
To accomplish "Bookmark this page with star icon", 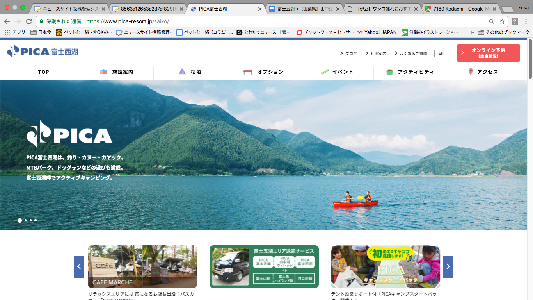I will click(x=502, y=21).
